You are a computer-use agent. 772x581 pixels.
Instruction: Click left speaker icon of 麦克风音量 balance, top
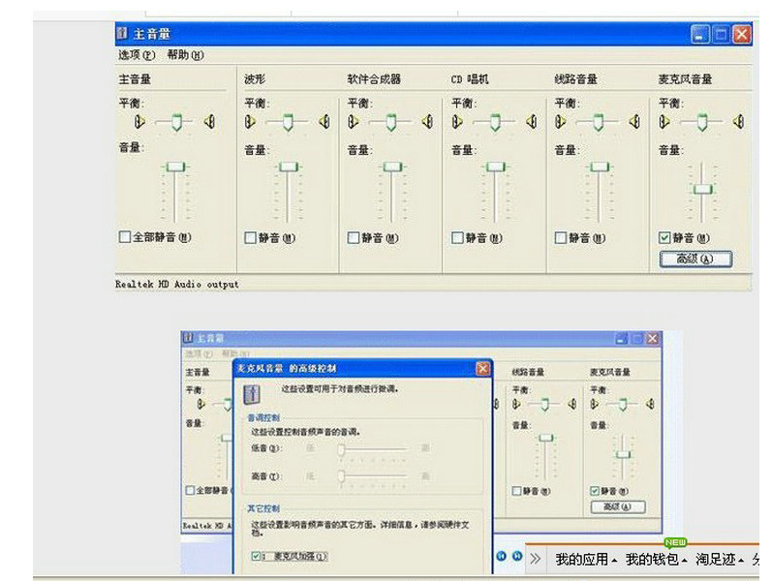click(x=664, y=121)
